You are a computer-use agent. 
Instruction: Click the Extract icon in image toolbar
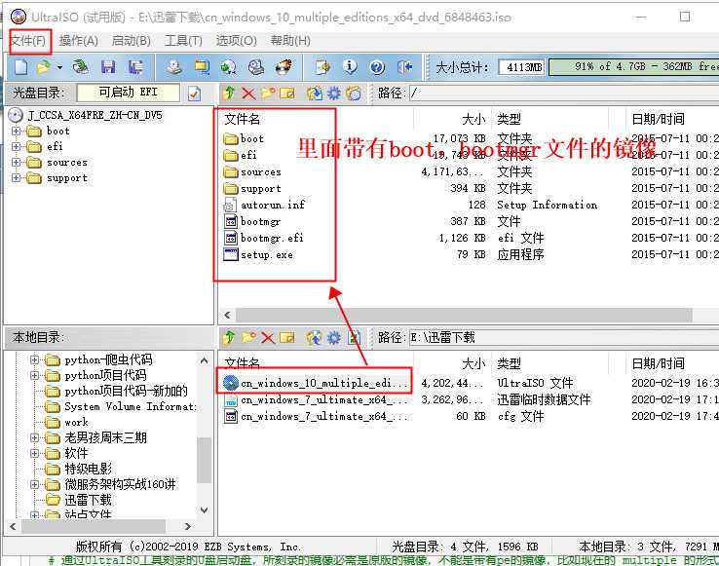tap(315, 94)
